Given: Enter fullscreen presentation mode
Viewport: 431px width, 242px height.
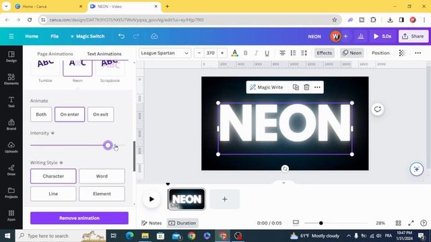Looking at the screenshot, I should 411,223.
